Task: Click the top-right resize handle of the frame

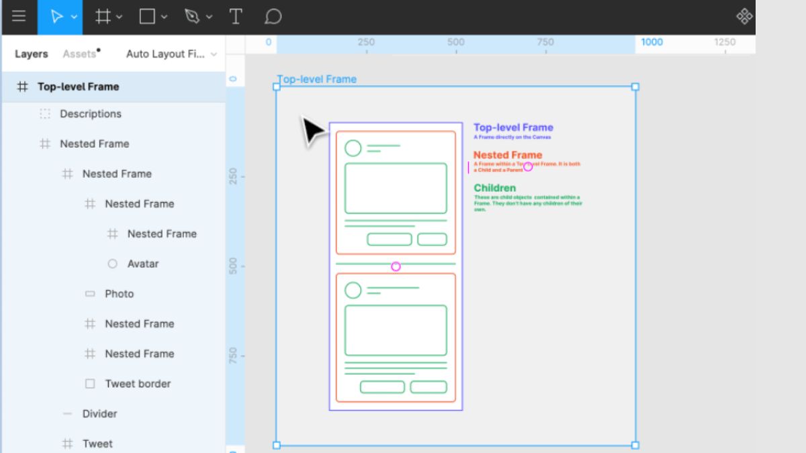Action: click(635, 87)
